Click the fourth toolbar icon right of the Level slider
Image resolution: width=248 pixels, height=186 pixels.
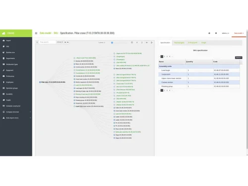(147, 43)
